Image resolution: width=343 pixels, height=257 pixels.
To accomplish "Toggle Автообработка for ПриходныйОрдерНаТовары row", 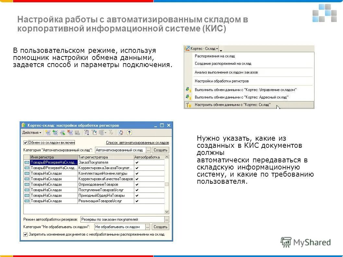I will pyautogui.click(x=137, y=195).
